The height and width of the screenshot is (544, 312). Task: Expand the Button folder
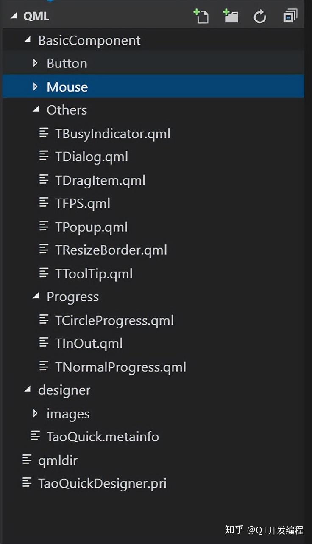pos(35,63)
